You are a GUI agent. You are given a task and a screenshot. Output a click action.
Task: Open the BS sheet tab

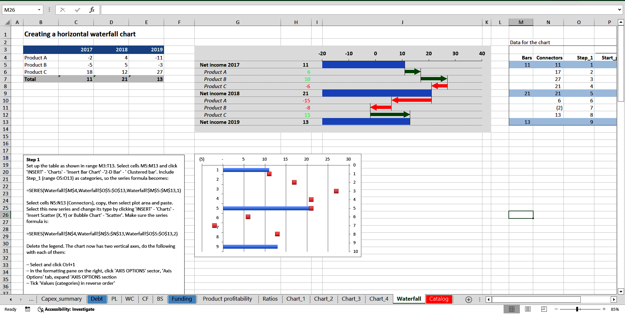click(160, 299)
